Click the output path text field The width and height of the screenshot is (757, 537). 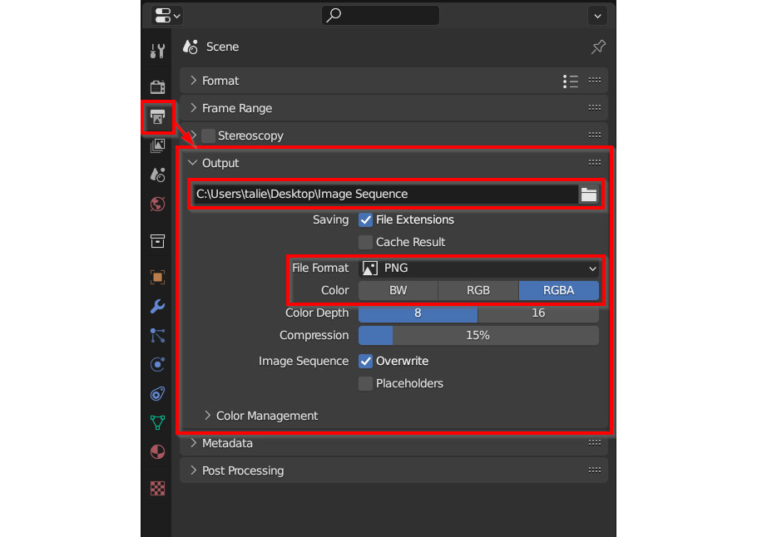click(x=383, y=195)
